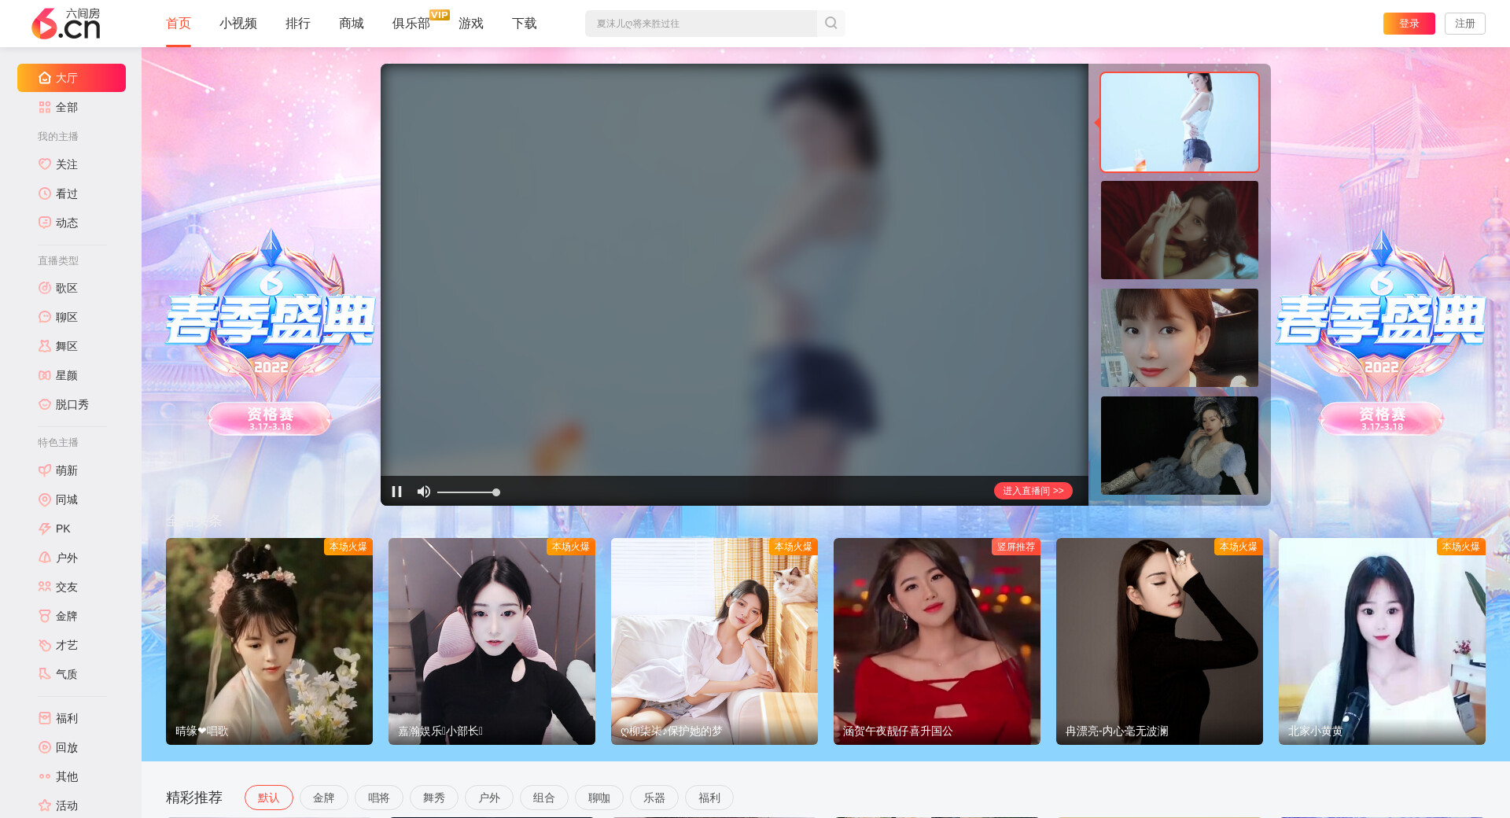Screen dimensions: 1510x818
Task: Mute the video volume speaker icon
Action: pos(423,492)
